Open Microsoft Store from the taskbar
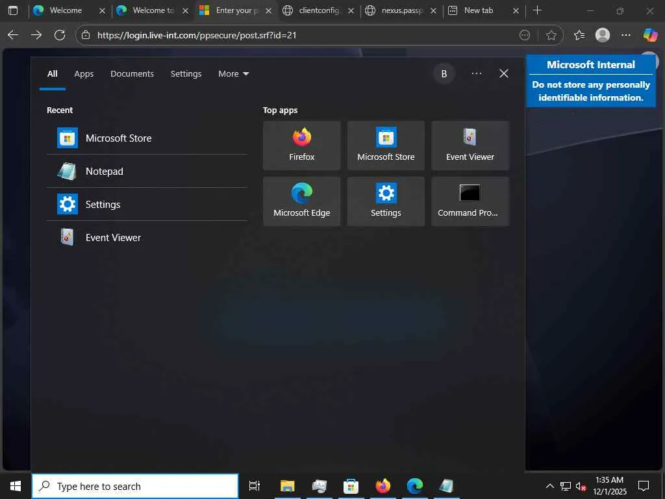 click(351, 486)
